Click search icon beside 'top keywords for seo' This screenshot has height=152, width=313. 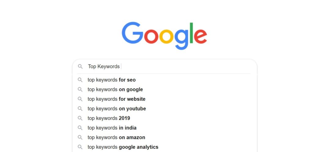tap(80, 80)
